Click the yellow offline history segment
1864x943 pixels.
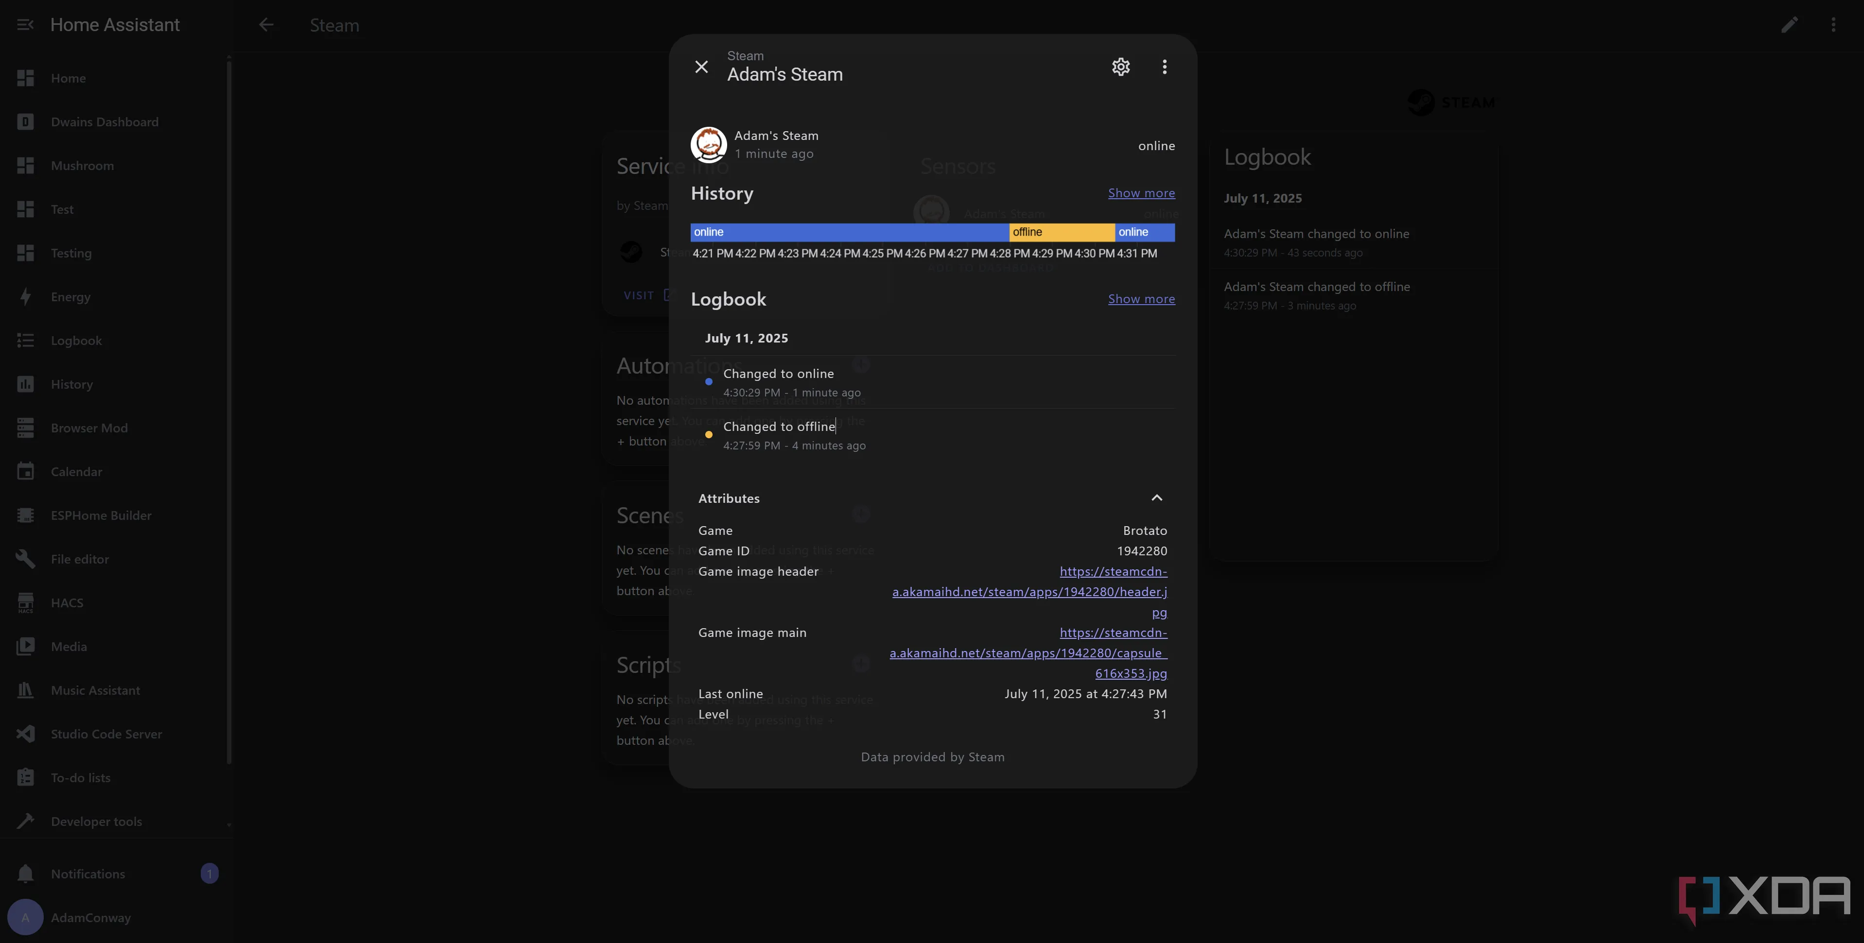click(x=1062, y=232)
